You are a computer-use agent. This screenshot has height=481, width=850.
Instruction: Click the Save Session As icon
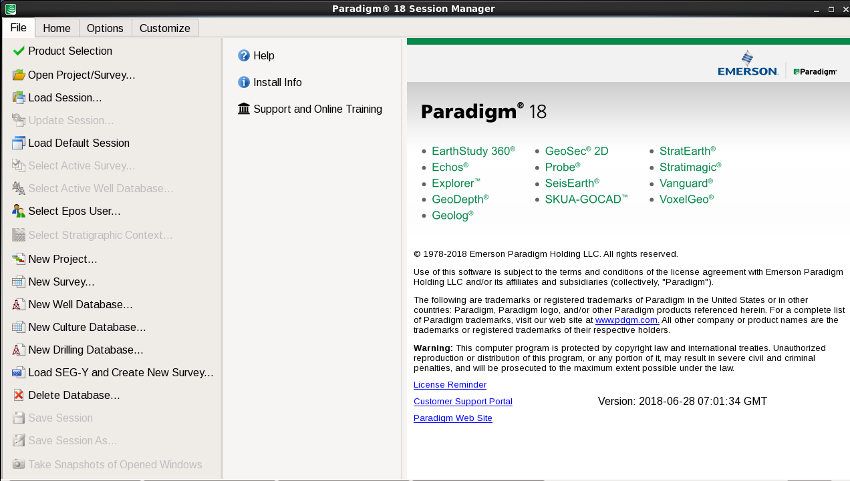coord(19,440)
